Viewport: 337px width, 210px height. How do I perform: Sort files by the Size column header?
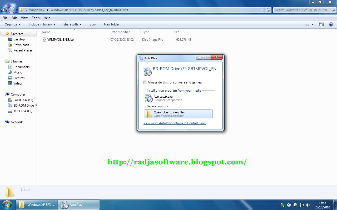[176, 32]
